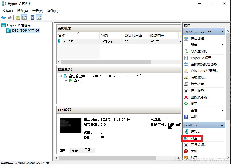
Task: Click the actions pane scrollbar up arrow
Action: click(227, 31)
